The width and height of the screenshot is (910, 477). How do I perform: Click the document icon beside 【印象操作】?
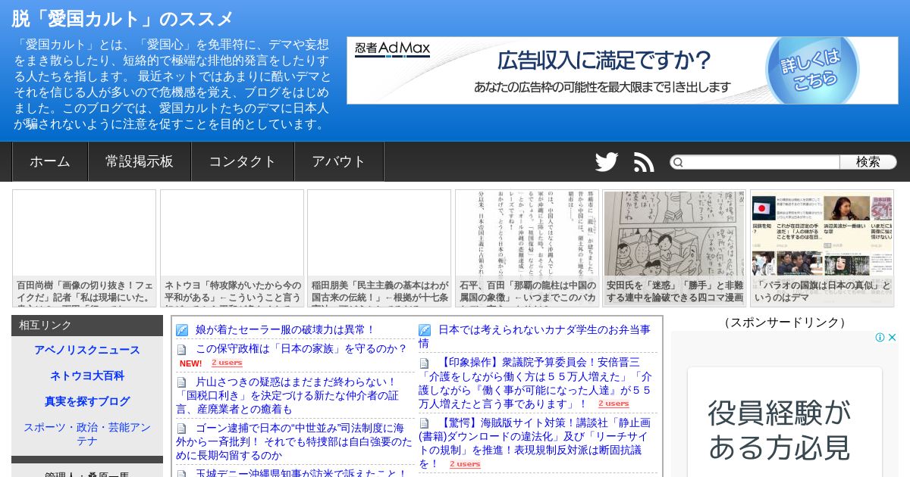click(425, 363)
